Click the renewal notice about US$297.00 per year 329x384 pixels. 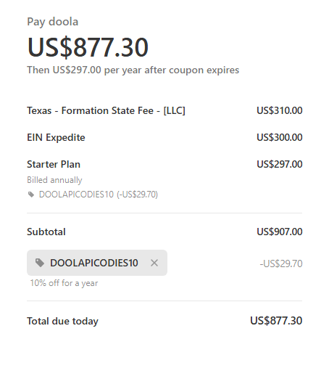click(133, 70)
